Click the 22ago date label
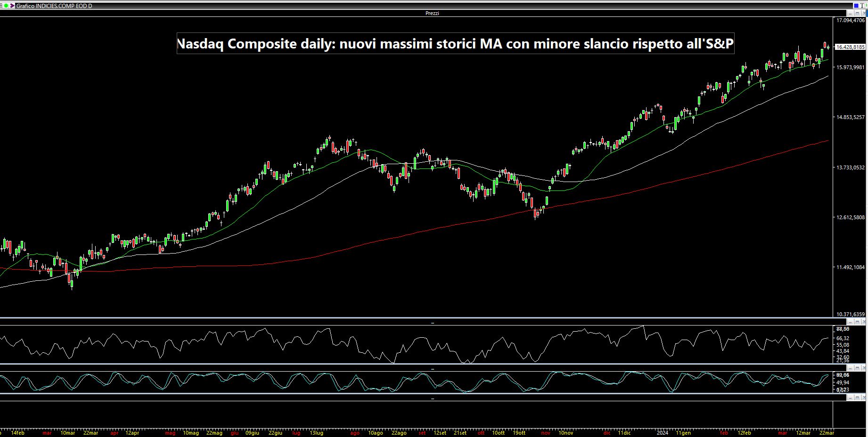Image resolution: width=868 pixels, height=437 pixels. [399, 433]
